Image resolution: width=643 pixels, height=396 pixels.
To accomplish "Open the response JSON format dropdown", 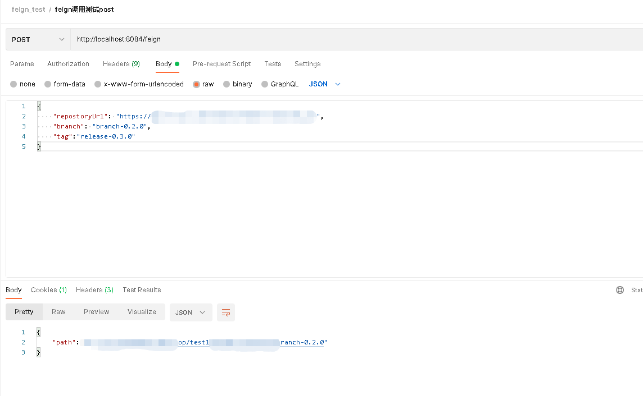I will (191, 312).
